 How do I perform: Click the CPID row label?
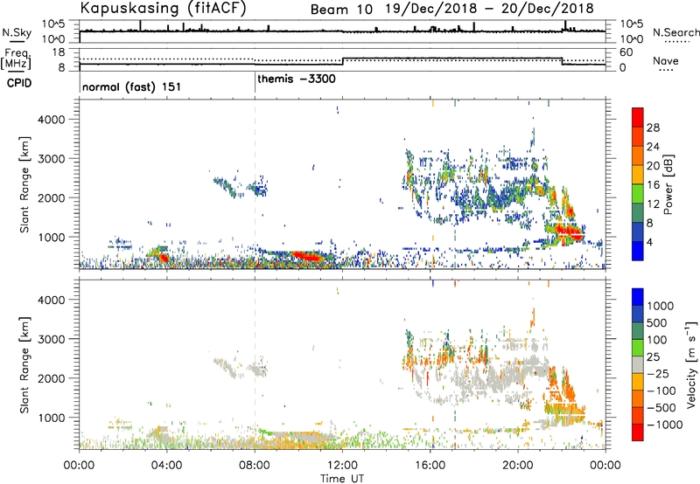19,83
